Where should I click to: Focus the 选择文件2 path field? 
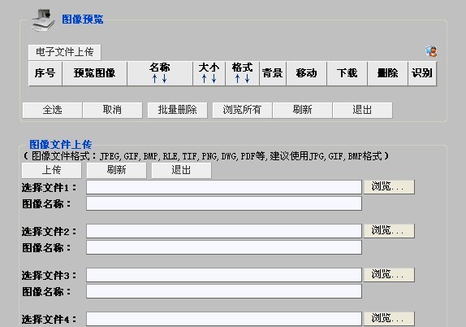pos(224,231)
